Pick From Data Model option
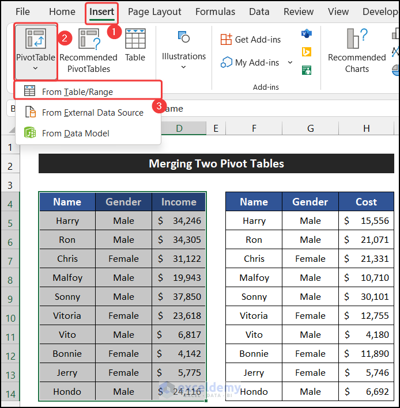 point(76,134)
